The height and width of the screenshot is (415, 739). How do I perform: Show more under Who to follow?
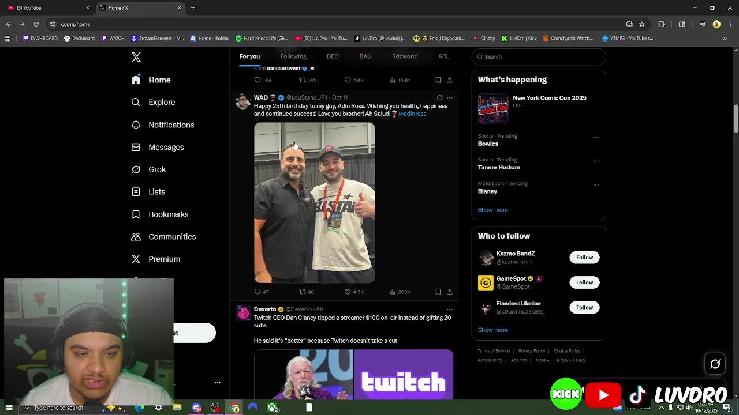[x=492, y=330]
